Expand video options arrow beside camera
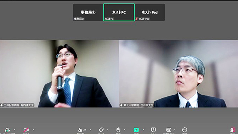The width and height of the screenshot is (238, 134). click(x=33, y=130)
